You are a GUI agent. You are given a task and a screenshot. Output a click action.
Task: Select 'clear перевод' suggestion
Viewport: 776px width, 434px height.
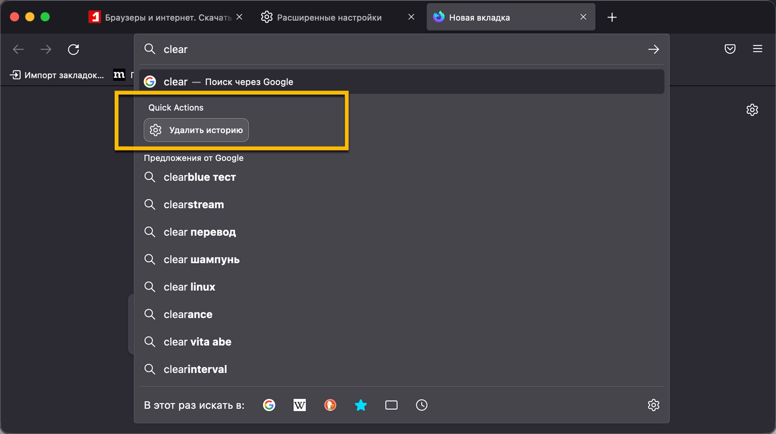(200, 232)
